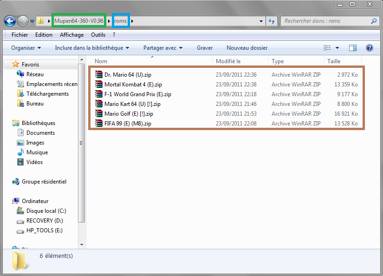Expand Inclure dans la bibliothèque dropdown

[x=91, y=48]
